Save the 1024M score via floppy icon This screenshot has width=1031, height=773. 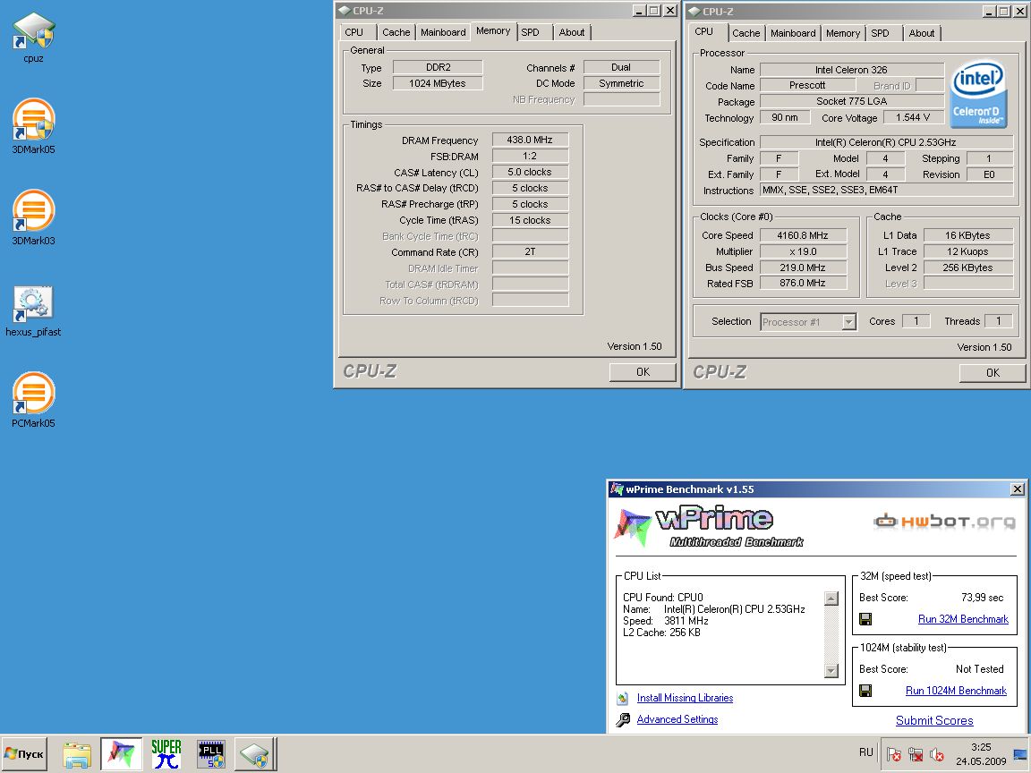pyautogui.click(x=865, y=691)
